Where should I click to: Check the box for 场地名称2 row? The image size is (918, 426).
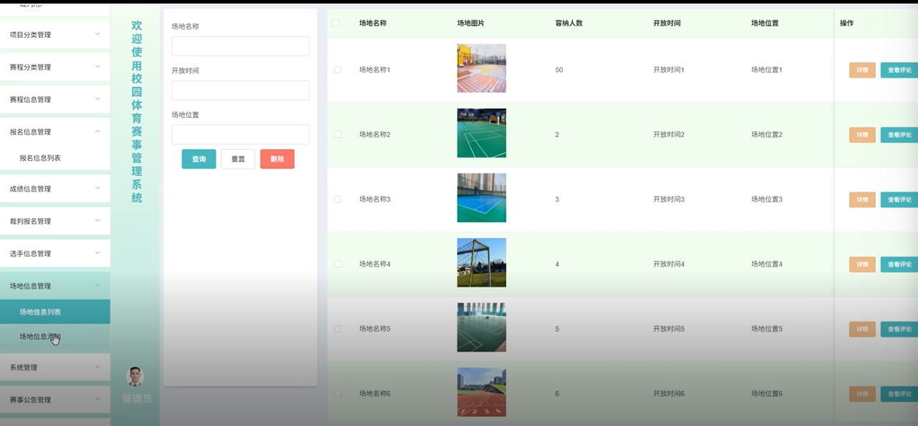pyautogui.click(x=337, y=134)
